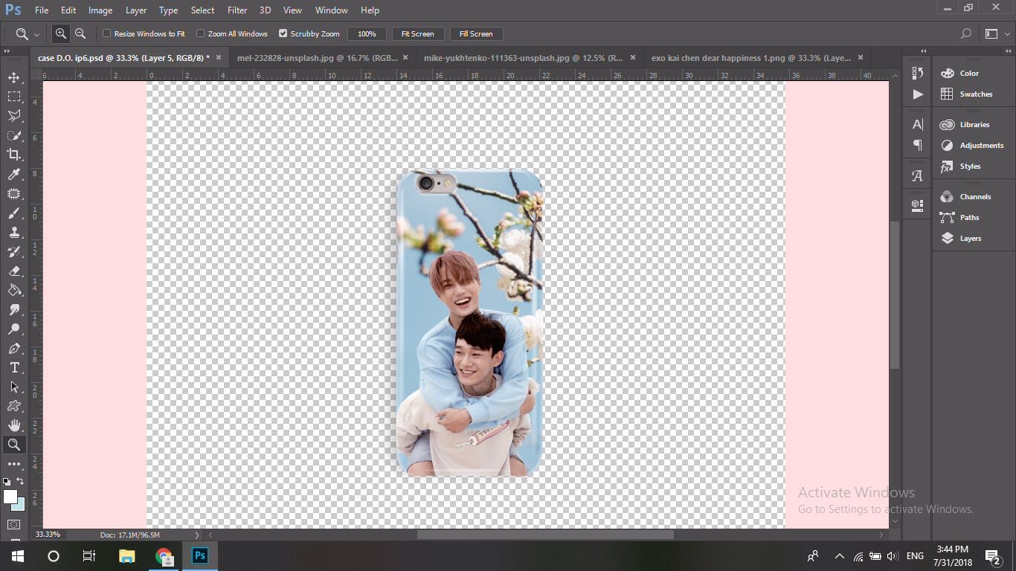Select the Clone Stamp tool

pos(14,233)
